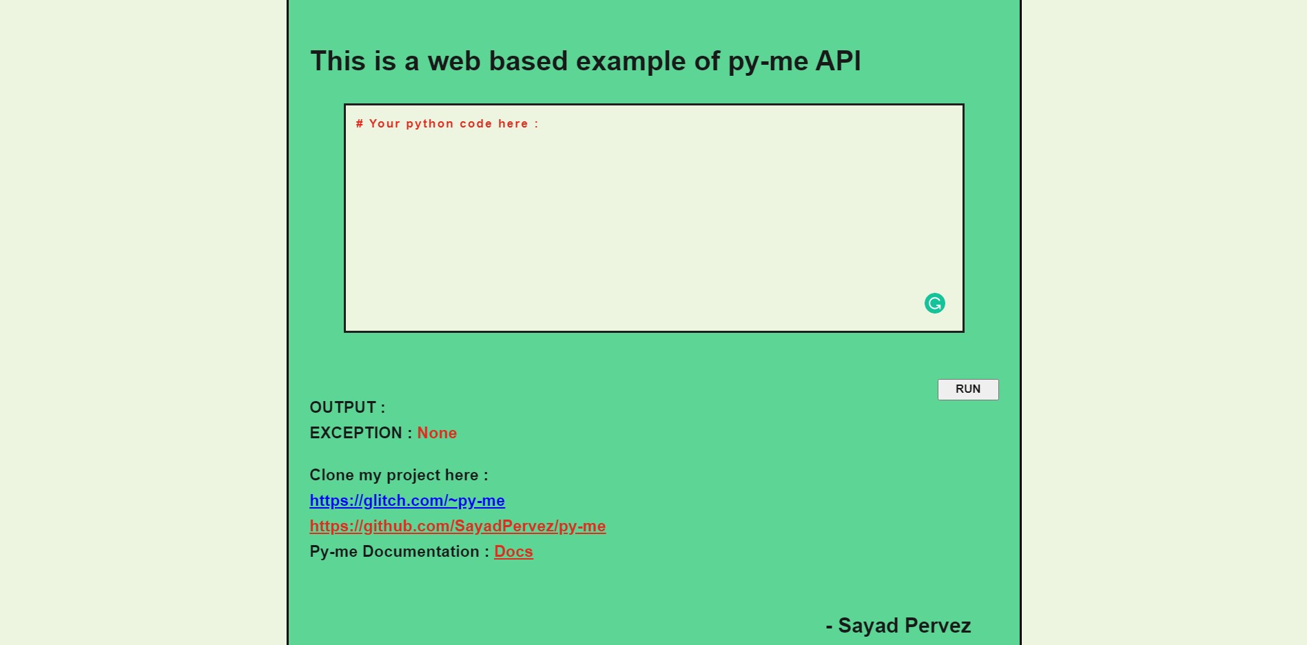
Task: Click the 'Clone my project here' text
Action: click(398, 475)
